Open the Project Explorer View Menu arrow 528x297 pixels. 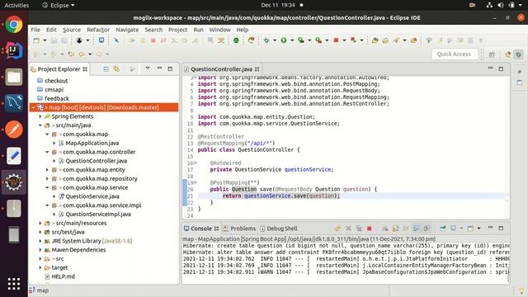click(148, 68)
